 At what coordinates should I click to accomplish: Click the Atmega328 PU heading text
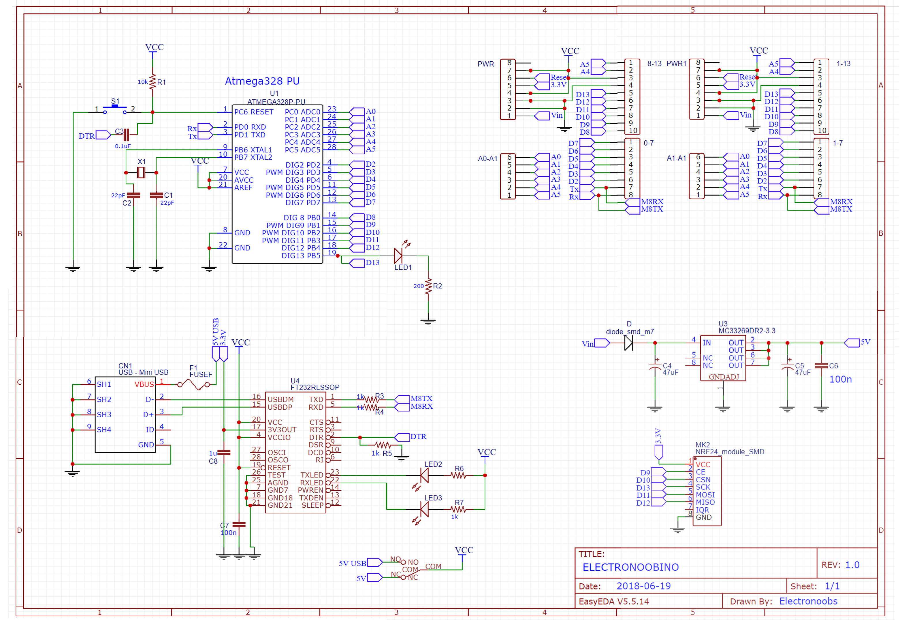262,81
